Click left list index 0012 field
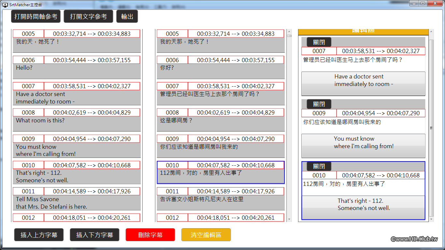This screenshot has height=250, width=445. (28, 217)
